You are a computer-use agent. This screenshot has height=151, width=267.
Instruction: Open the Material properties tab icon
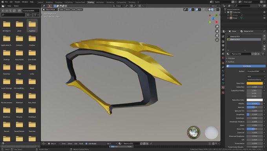[223, 87]
